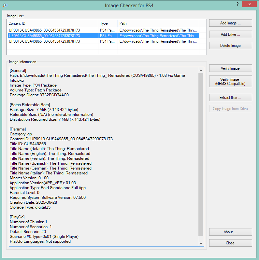Open the help question mark button
This screenshot has width=259, height=260.
pyautogui.click(x=237, y=4)
